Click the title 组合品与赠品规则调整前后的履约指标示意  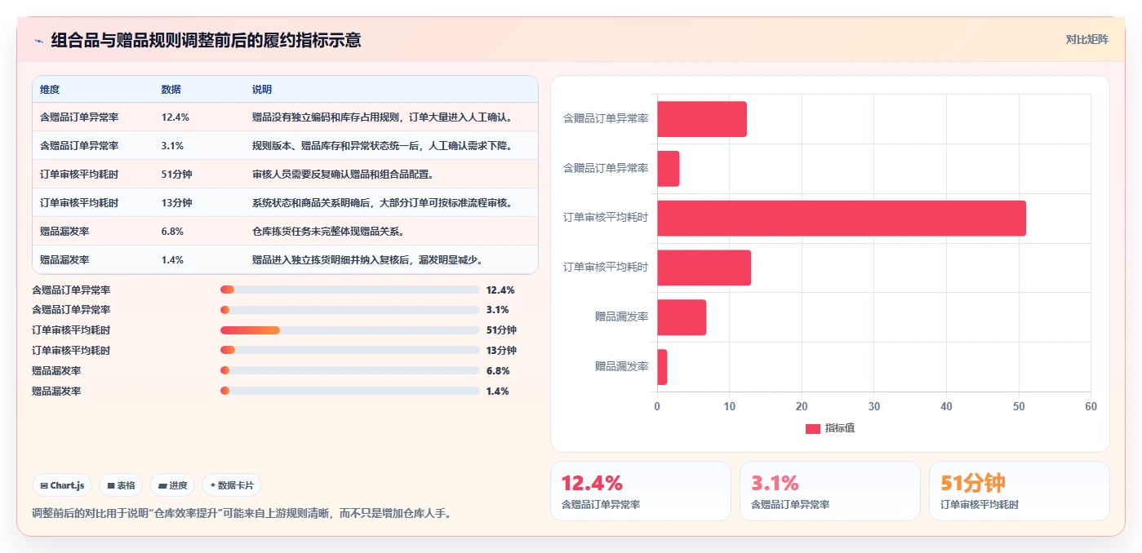click(x=206, y=40)
